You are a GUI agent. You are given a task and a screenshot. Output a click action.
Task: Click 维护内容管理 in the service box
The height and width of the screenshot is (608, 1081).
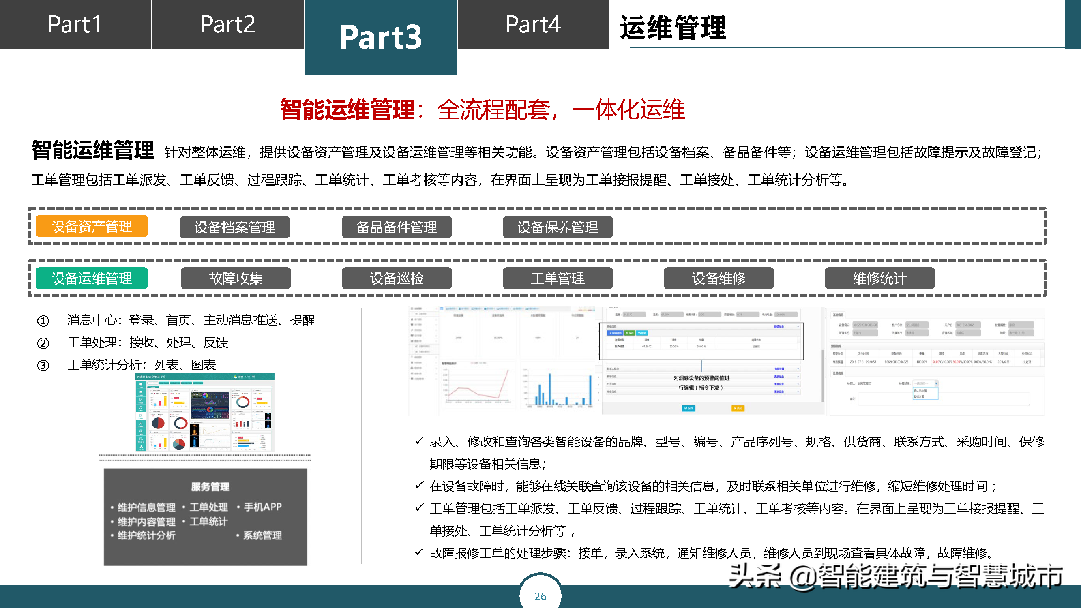pyautogui.click(x=146, y=522)
